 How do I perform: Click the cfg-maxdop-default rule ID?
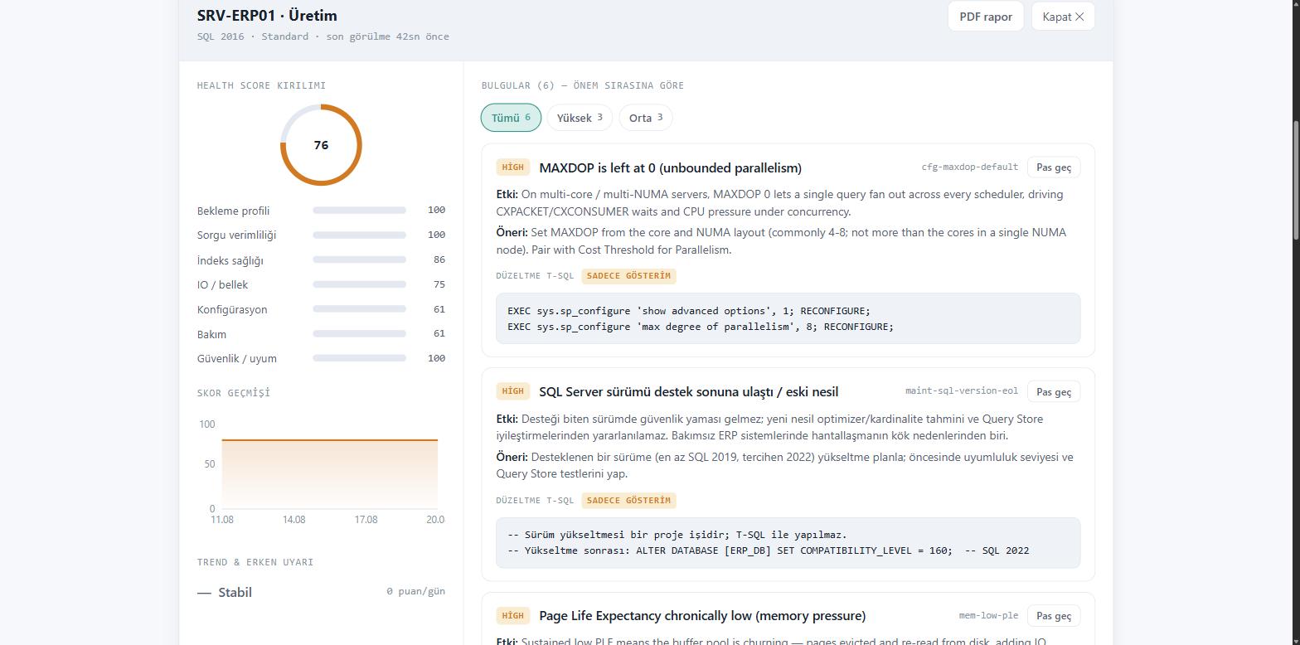(970, 167)
